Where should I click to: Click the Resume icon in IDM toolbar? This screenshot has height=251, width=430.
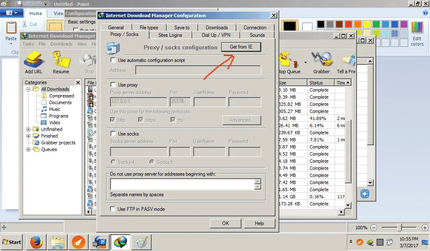pos(61,63)
